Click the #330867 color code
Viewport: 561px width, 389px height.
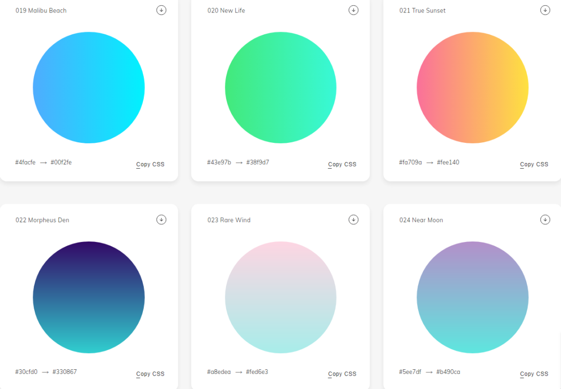(x=65, y=372)
